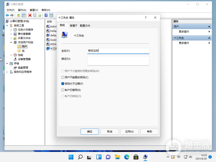Click the 名称 column header

click(x=49, y=22)
